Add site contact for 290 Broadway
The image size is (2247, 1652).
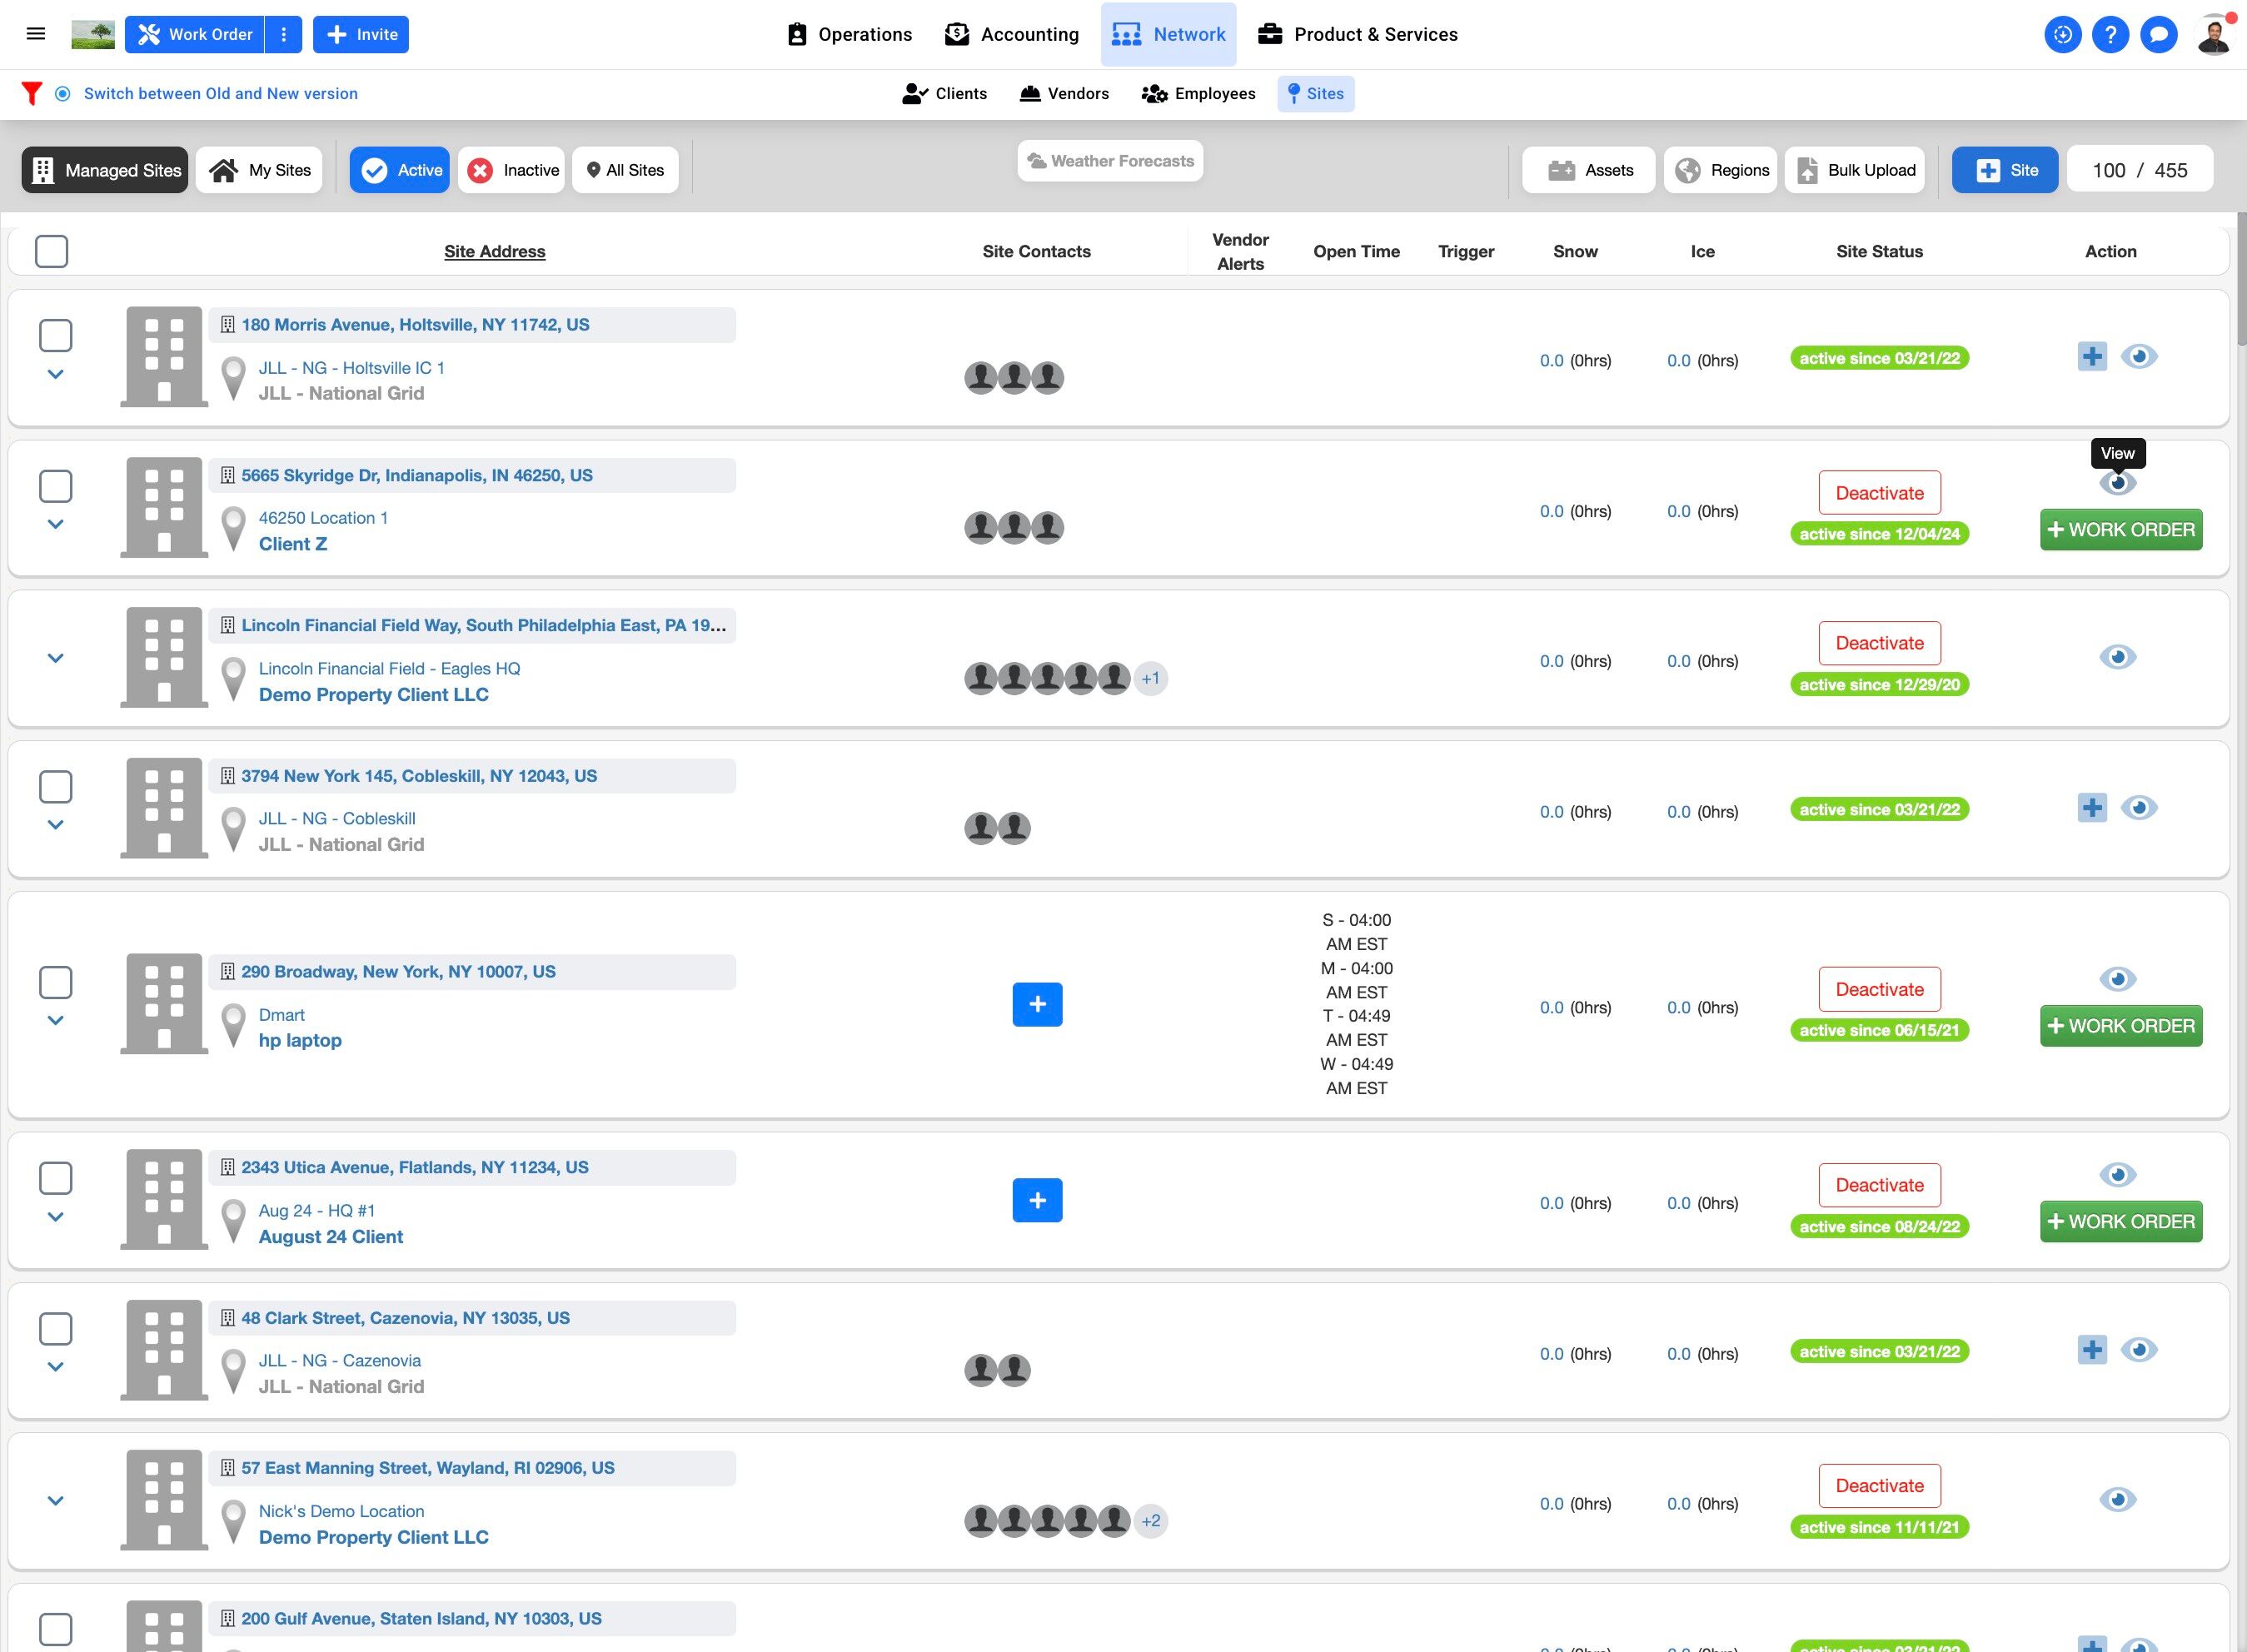(x=1037, y=1004)
